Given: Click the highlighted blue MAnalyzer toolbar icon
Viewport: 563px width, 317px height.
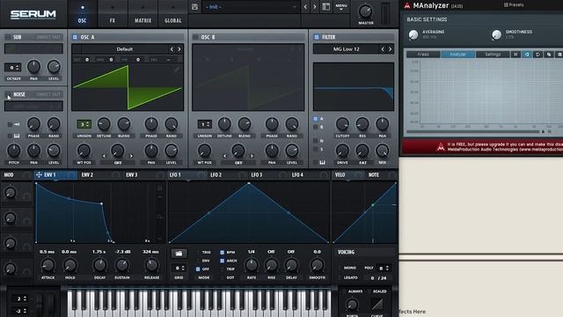Looking at the screenshot, I should [x=527, y=55].
